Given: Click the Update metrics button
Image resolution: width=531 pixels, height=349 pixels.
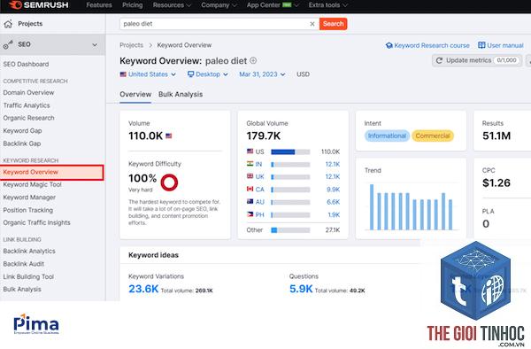Looking at the screenshot, I should (x=477, y=60).
